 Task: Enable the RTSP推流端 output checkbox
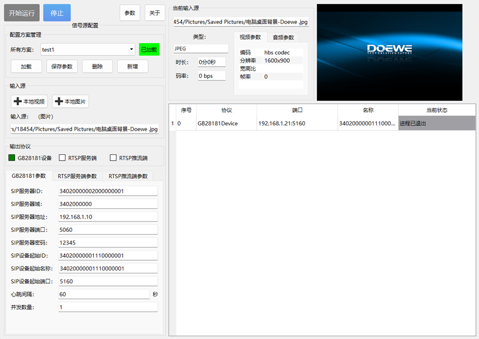(x=113, y=158)
